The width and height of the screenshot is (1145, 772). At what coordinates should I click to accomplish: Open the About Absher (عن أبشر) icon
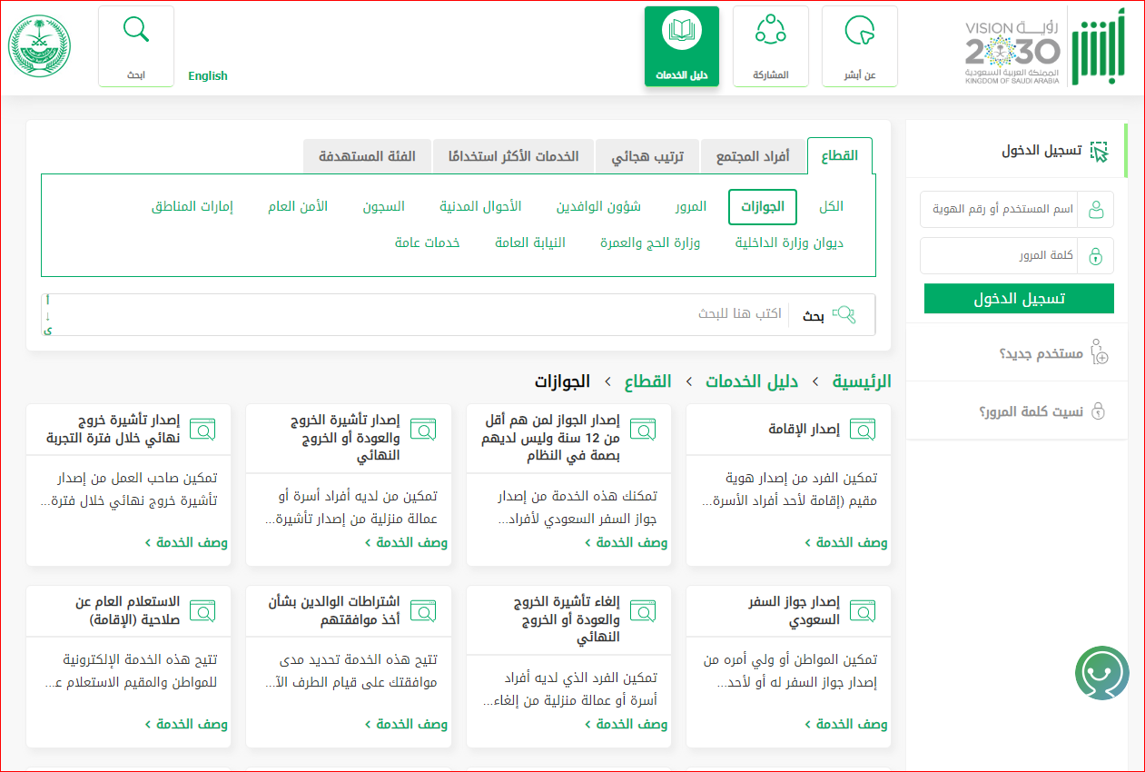(x=859, y=32)
